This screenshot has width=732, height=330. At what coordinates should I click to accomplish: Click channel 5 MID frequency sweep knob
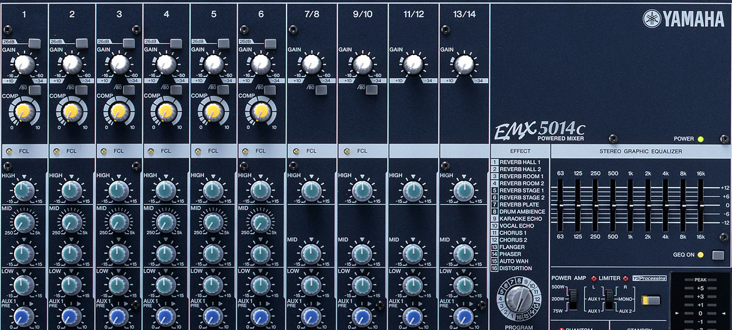pos(213,222)
